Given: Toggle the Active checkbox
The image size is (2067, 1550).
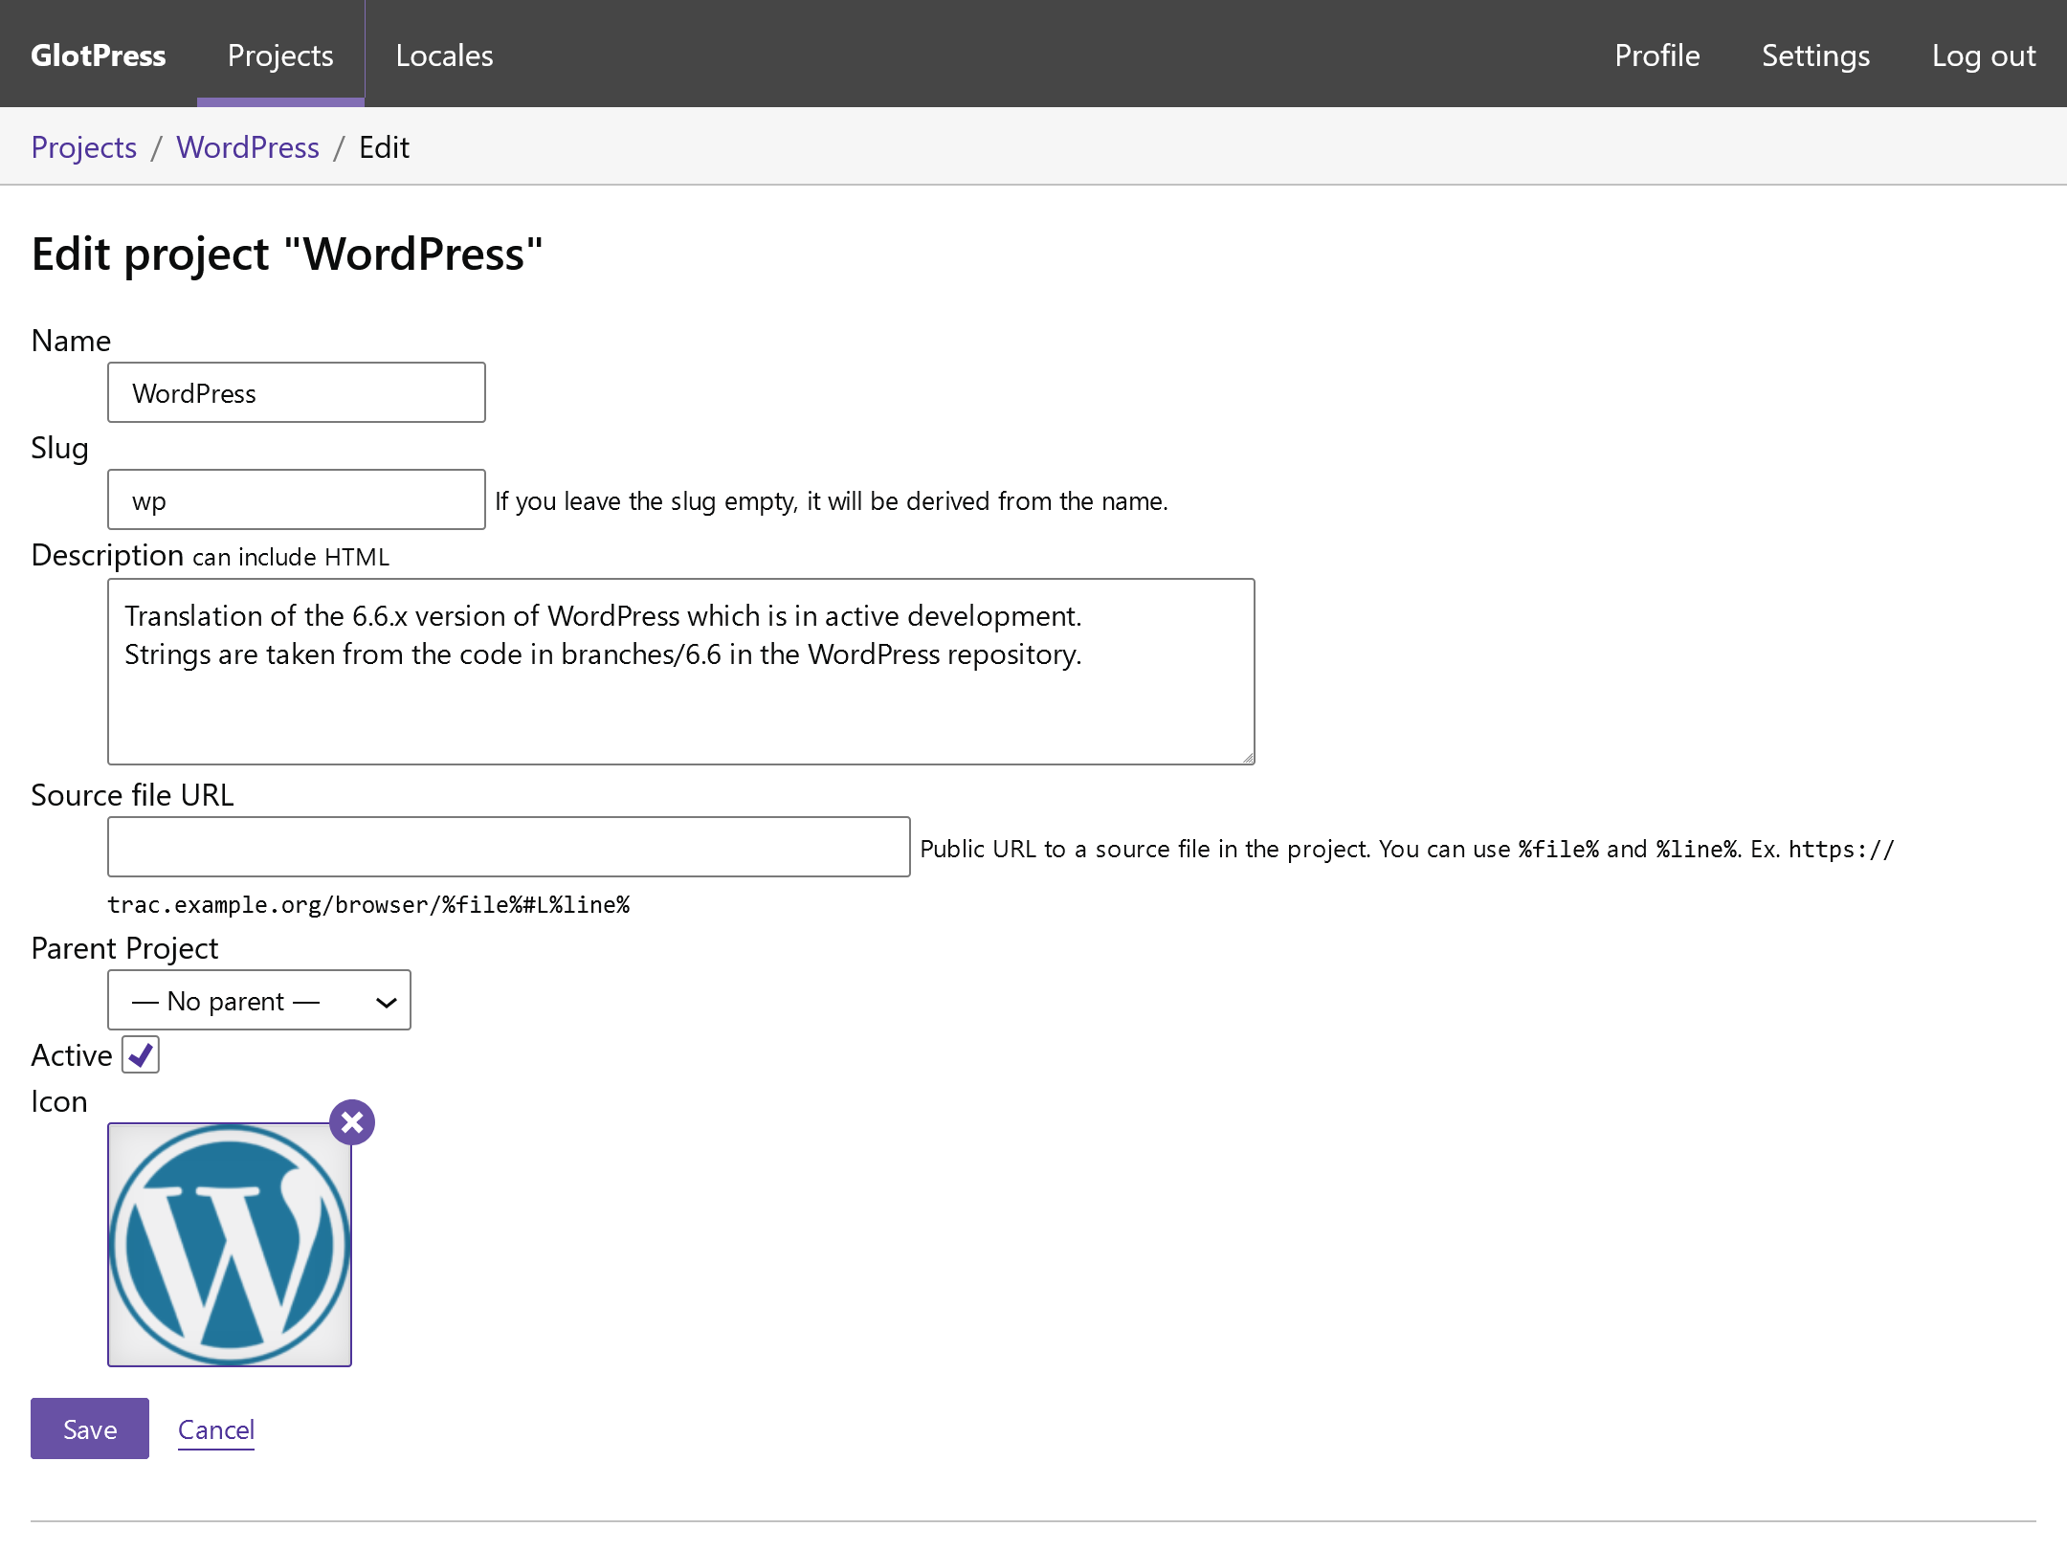Looking at the screenshot, I should pyautogui.click(x=141, y=1055).
